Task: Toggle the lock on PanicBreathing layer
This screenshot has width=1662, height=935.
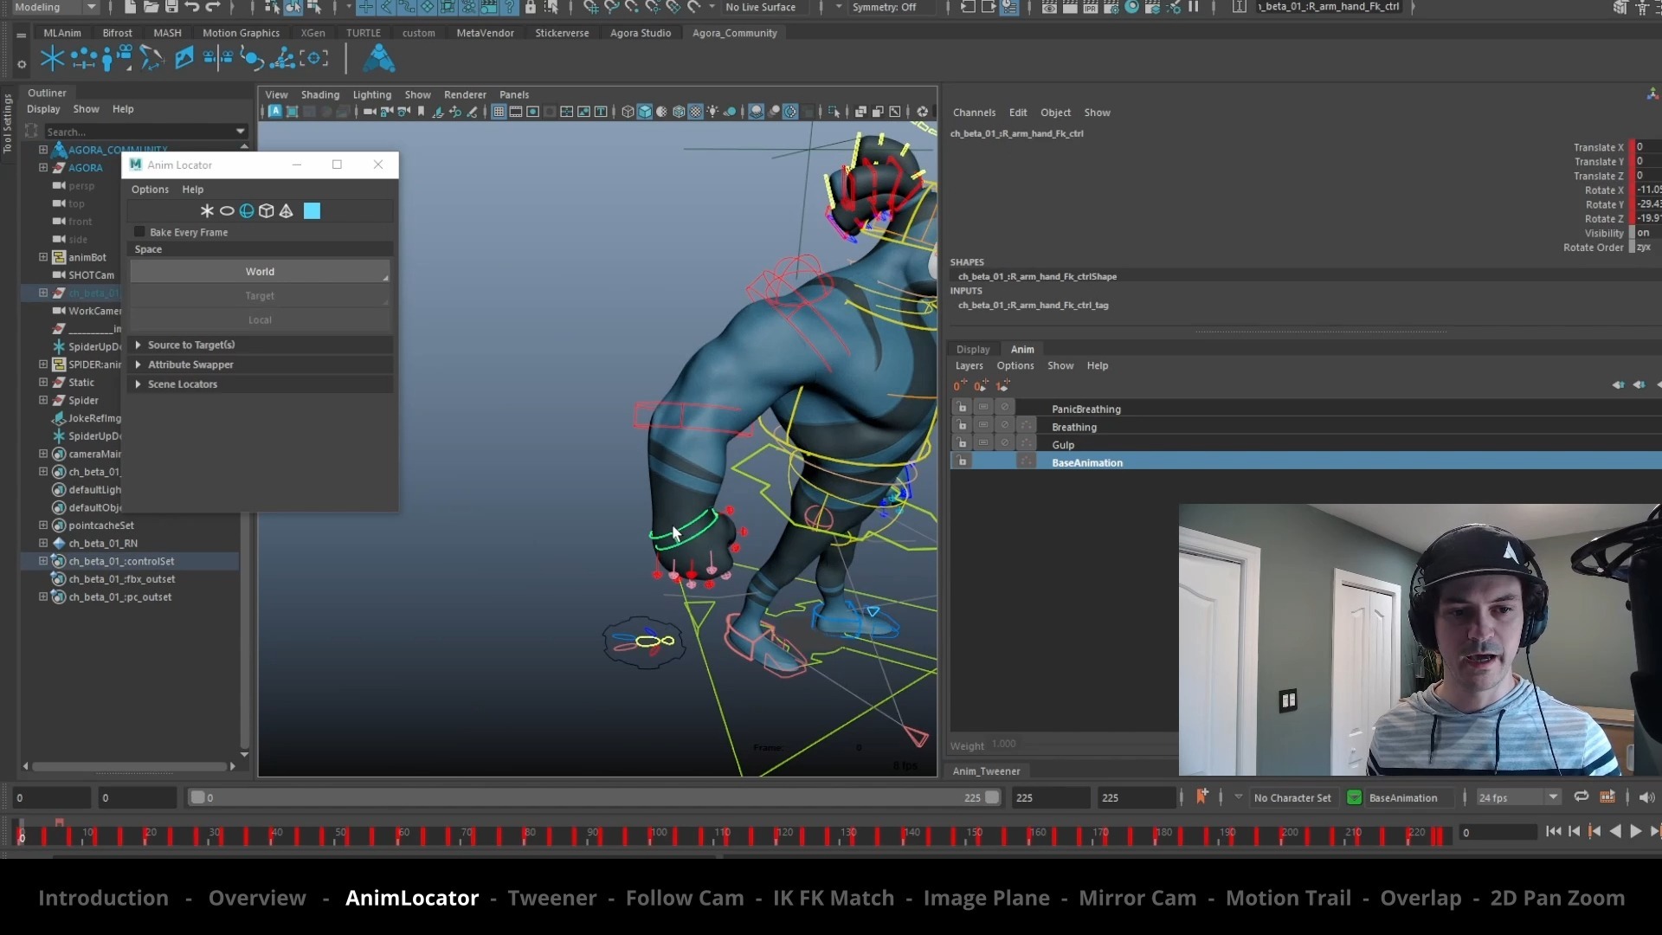Action: [x=962, y=408]
